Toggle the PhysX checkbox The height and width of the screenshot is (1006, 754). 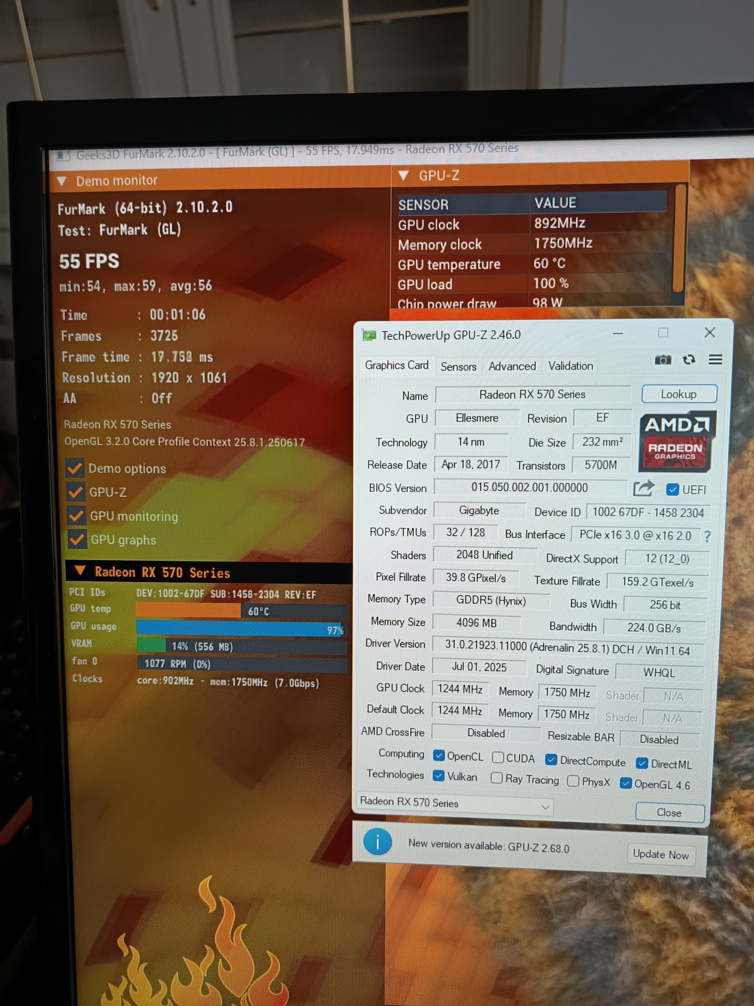coord(573,780)
